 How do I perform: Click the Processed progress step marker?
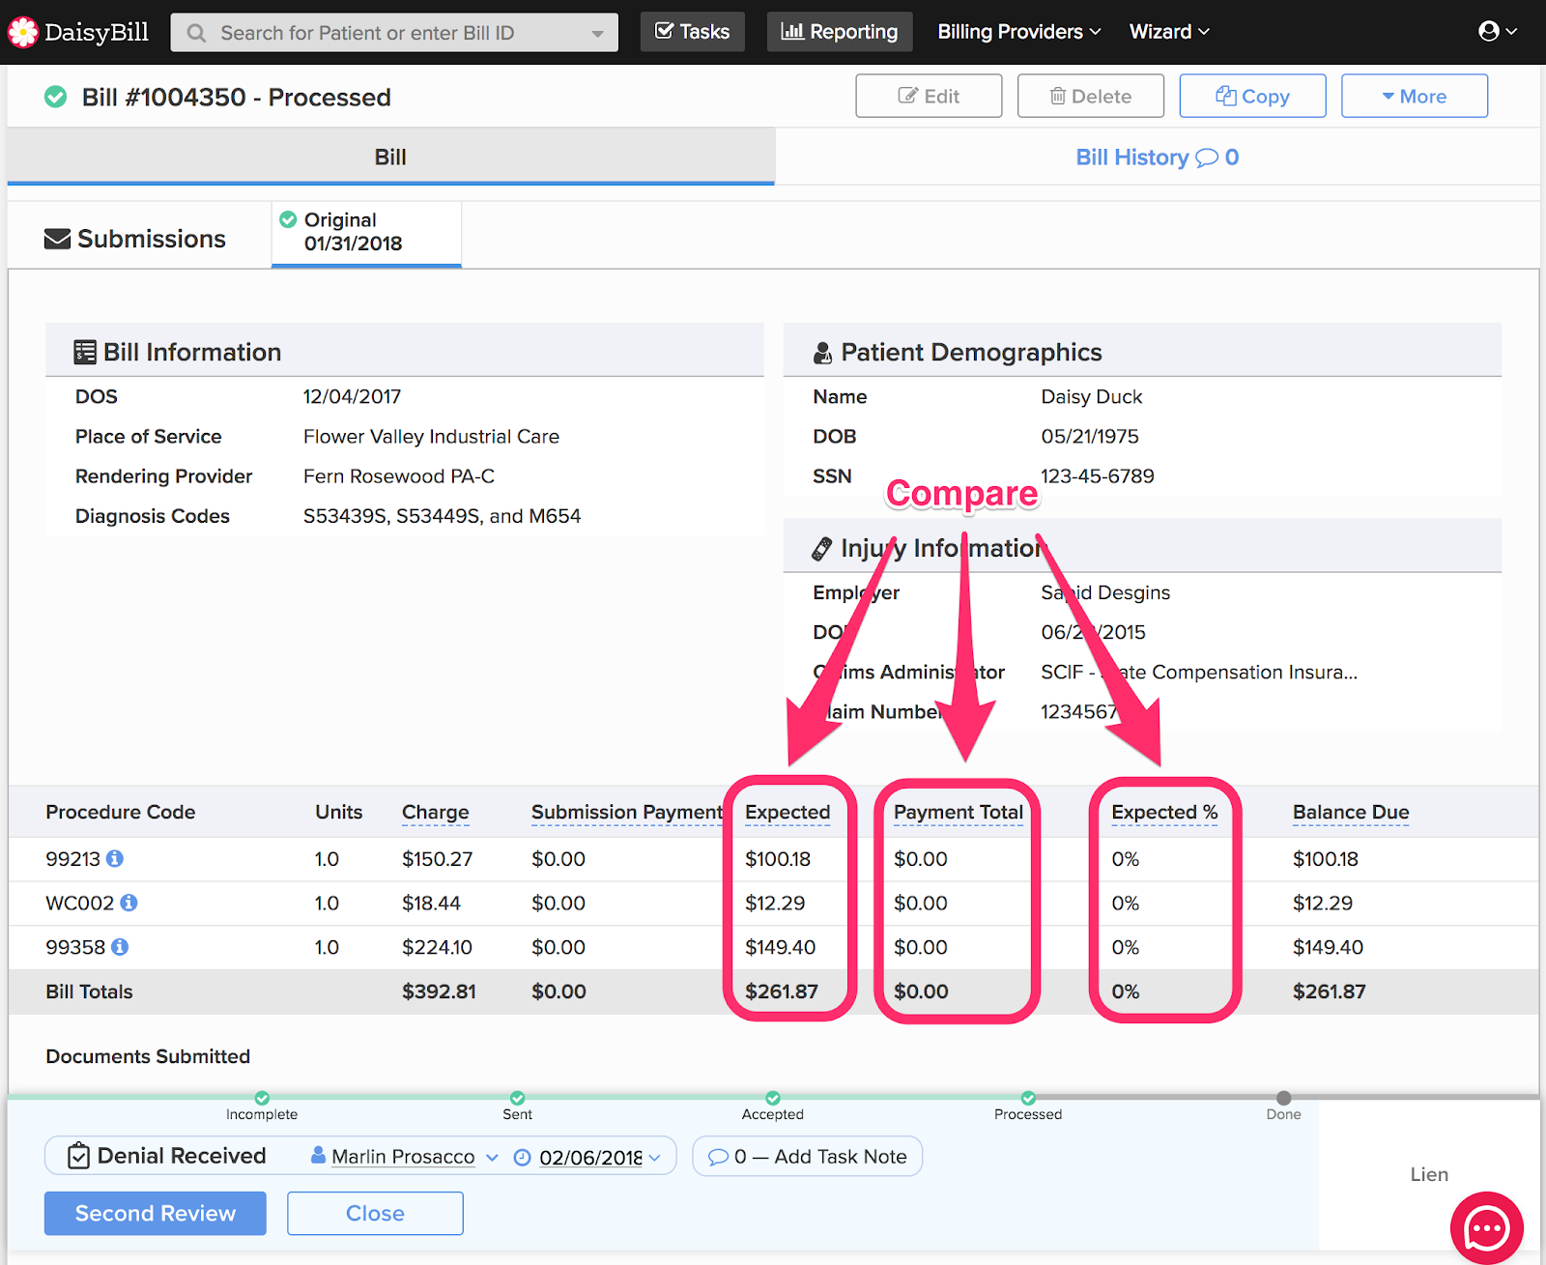[x=1028, y=1098]
